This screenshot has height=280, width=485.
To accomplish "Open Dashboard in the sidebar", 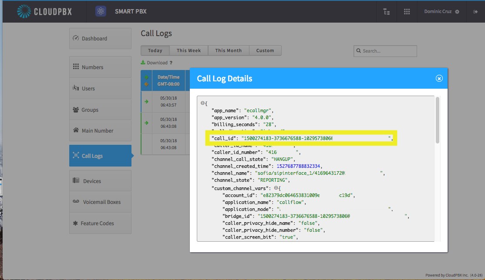I will (x=100, y=38).
